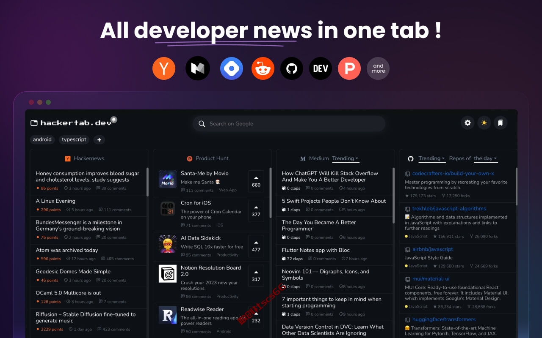This screenshot has width=542, height=338.
Task: Open mui/material-ui repo
Action: (431, 279)
